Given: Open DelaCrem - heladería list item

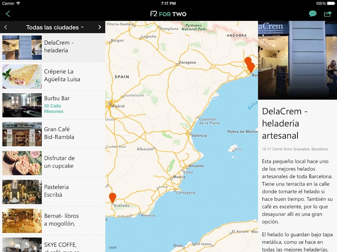Looking at the screenshot, I should point(53,47).
